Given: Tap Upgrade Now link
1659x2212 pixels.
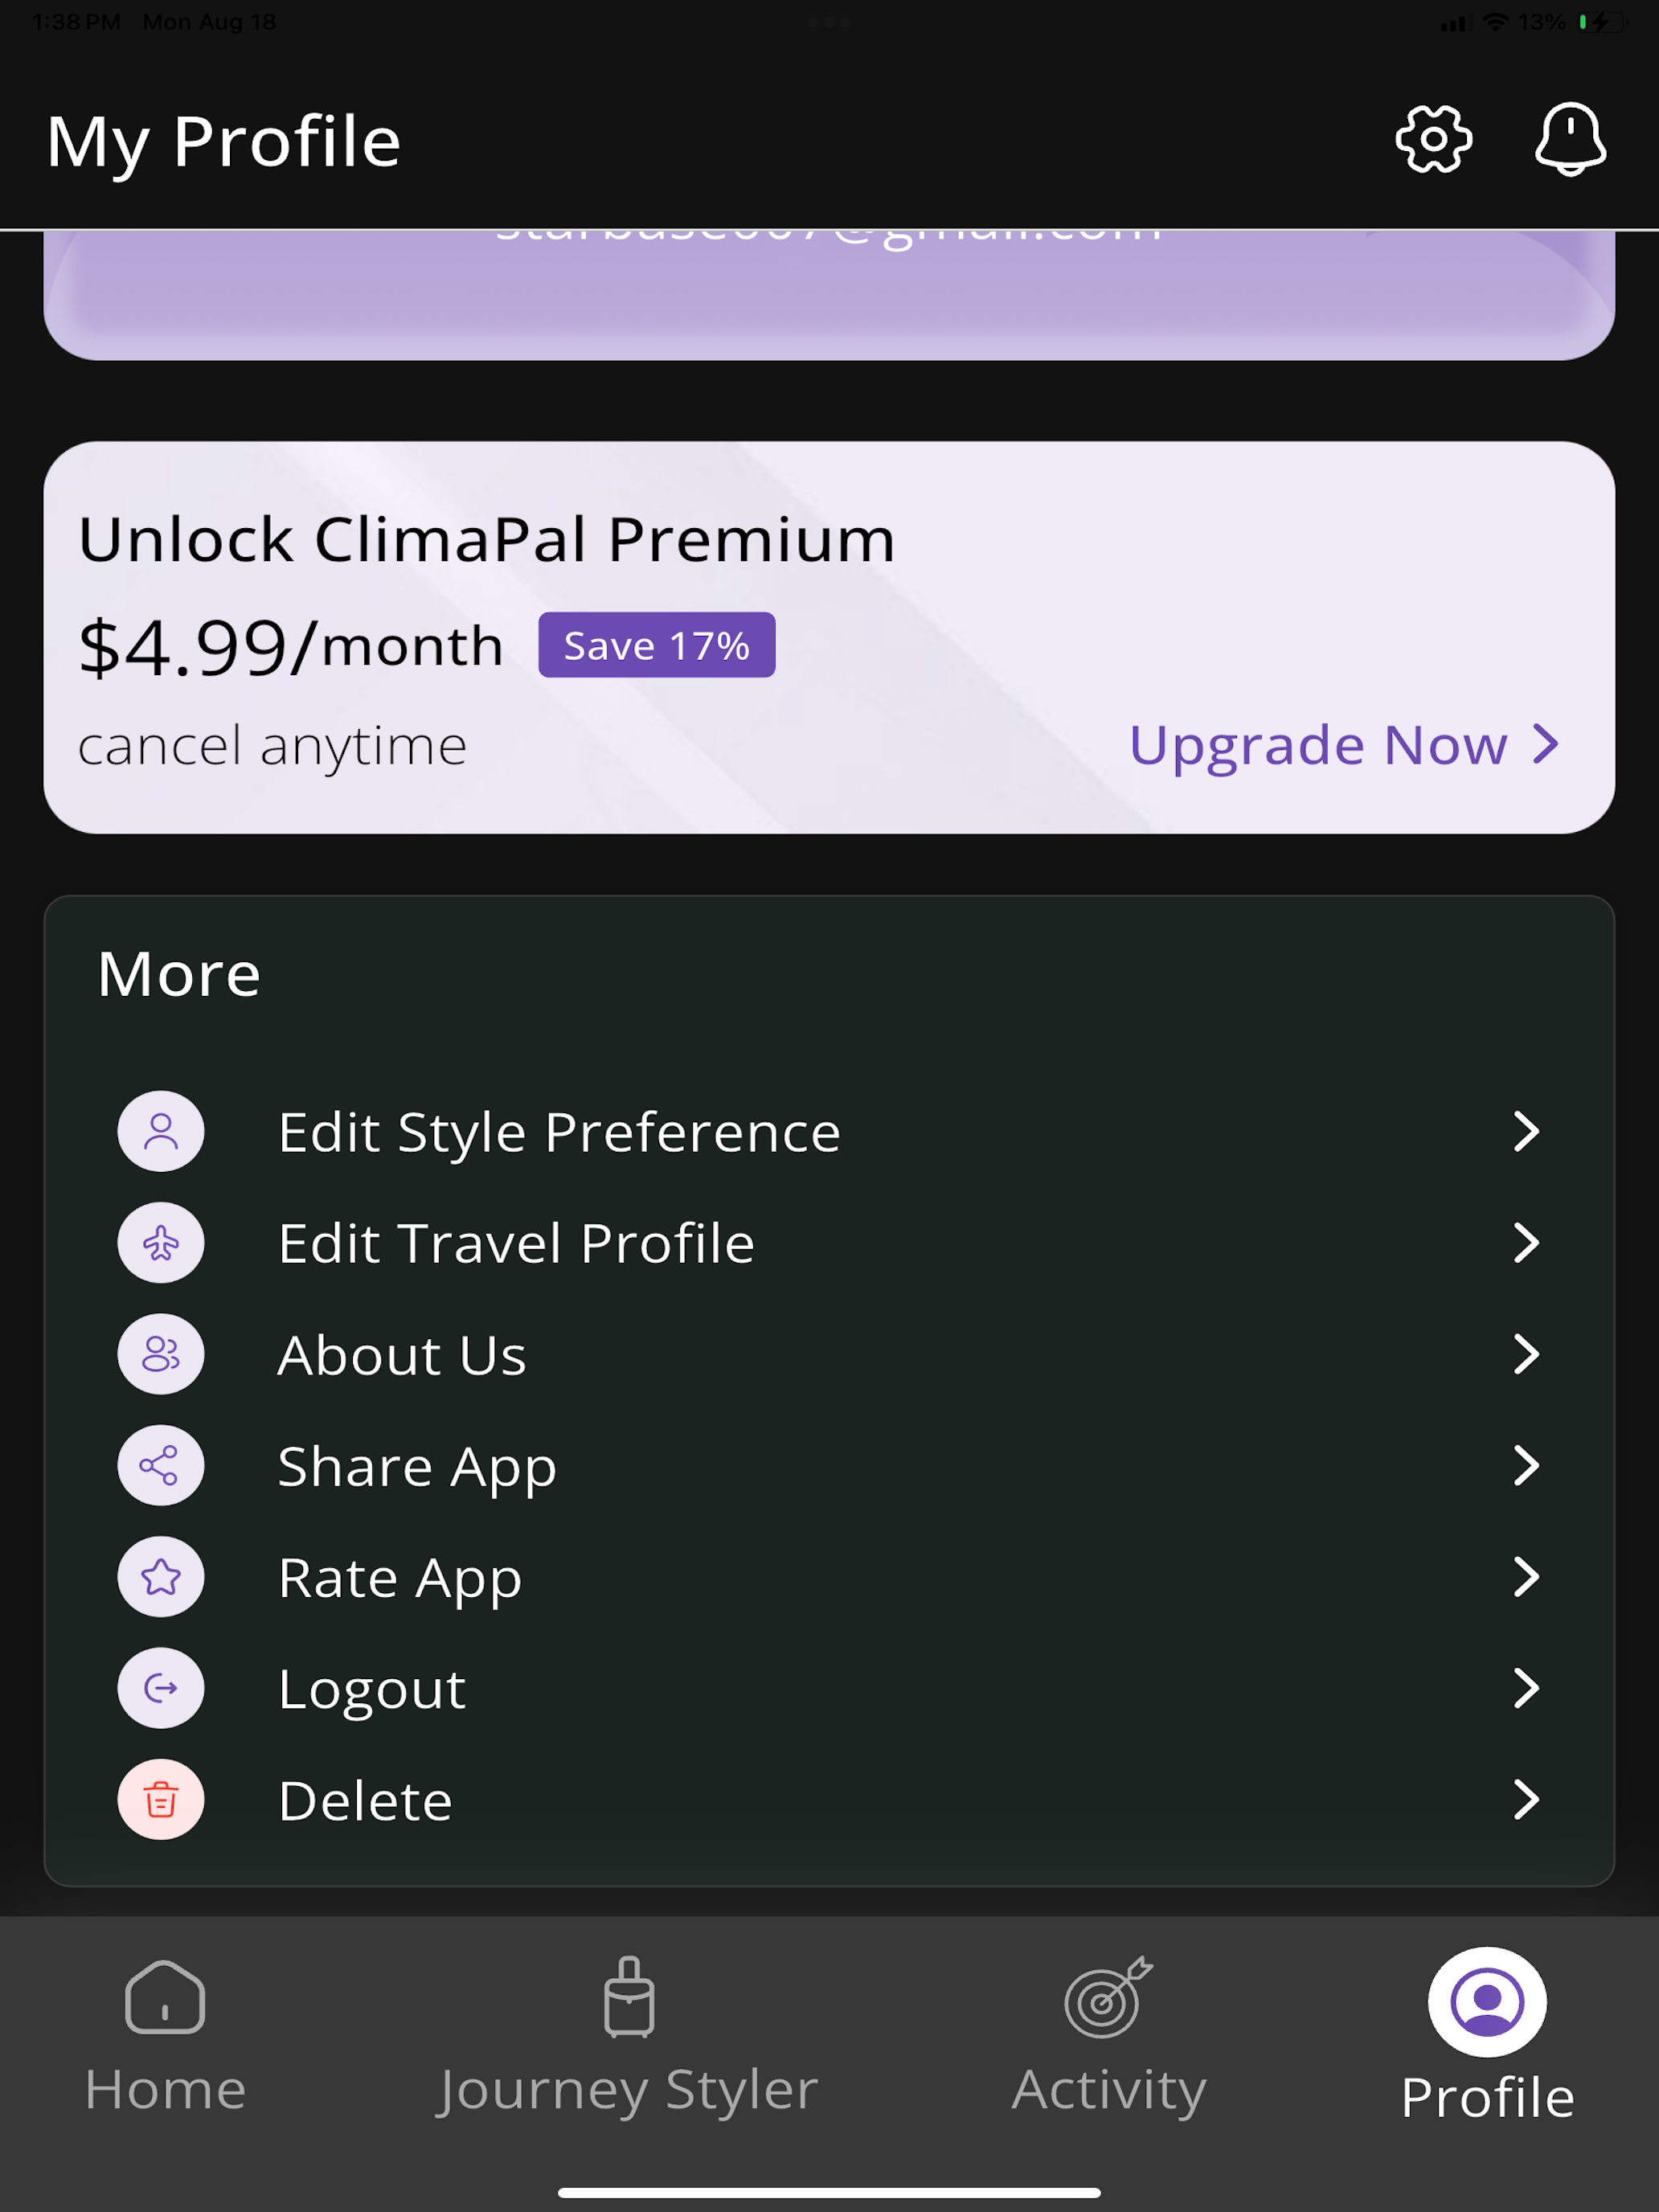Looking at the screenshot, I should tap(1344, 745).
